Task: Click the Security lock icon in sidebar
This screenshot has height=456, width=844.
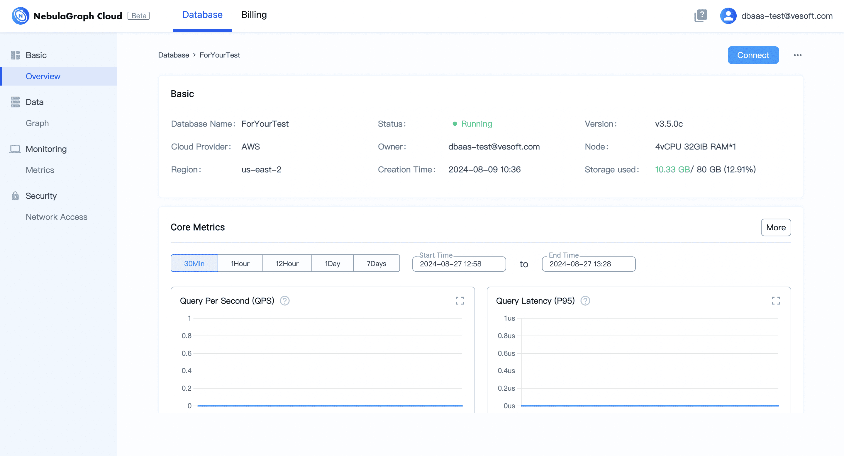Action: pos(15,196)
